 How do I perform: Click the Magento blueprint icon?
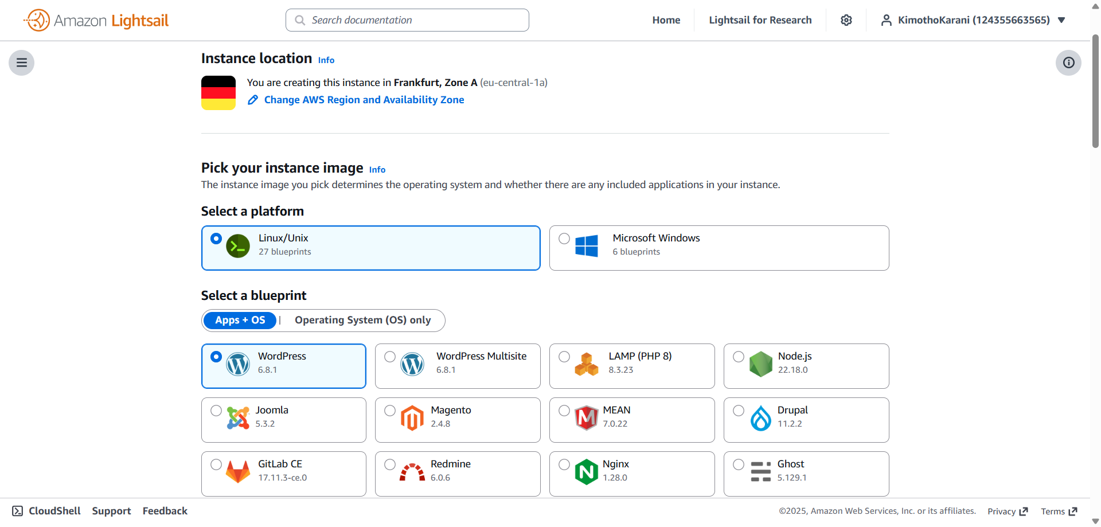pyautogui.click(x=412, y=418)
